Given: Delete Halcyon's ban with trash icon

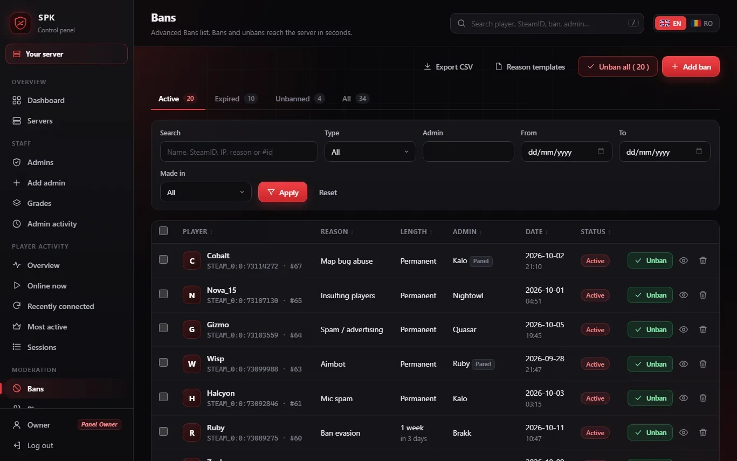Looking at the screenshot, I should (x=703, y=398).
